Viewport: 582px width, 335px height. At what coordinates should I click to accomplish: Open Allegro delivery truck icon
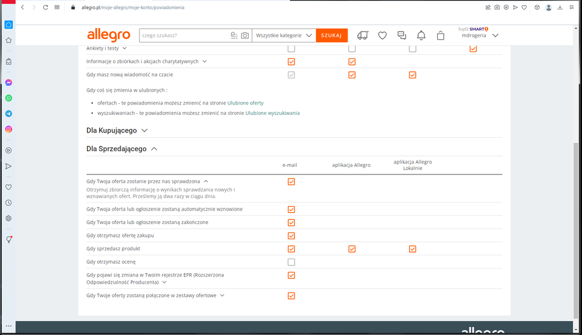[x=363, y=35]
